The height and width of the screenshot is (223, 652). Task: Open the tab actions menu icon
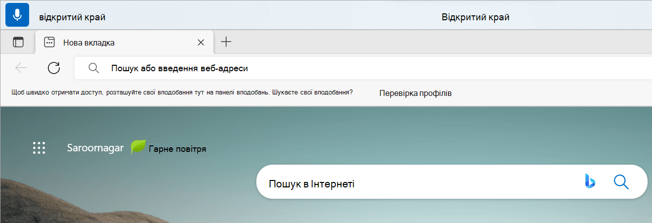point(18,43)
